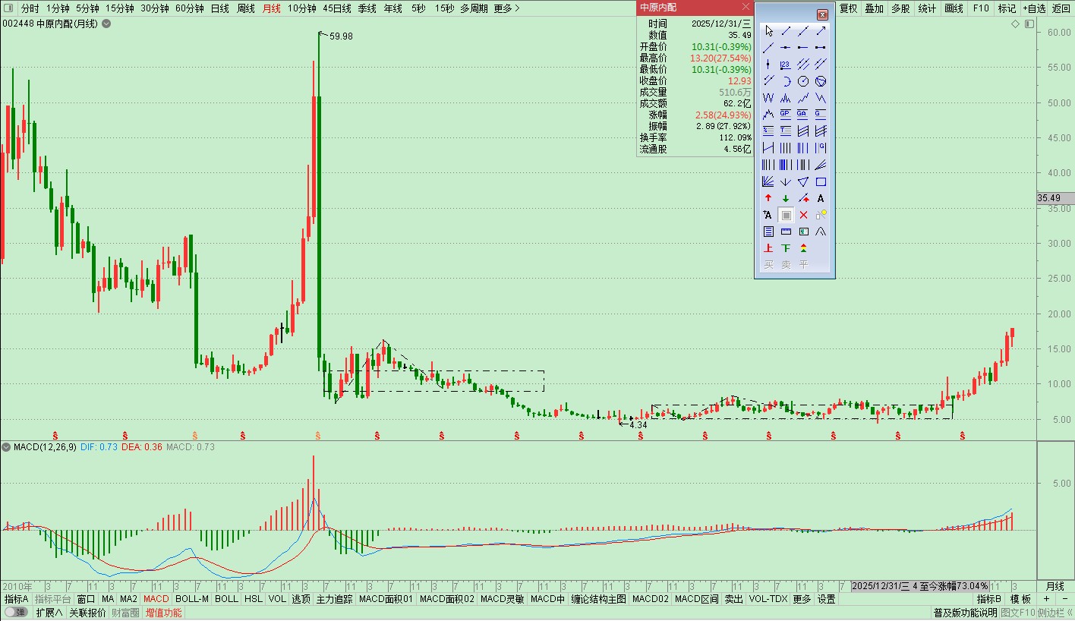Switch to the 60分钟 period tab
Viewport: 1075px width, 621px height.
click(189, 8)
